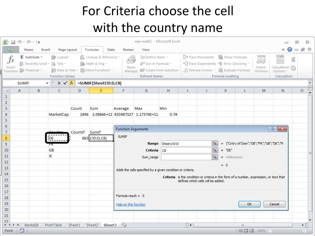
Task: Click the Criteria input field
Action: (x=186, y=150)
